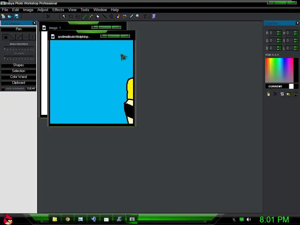Expand the Pen section in Tool Settings
The height and width of the screenshot is (225, 300).
[18, 29]
